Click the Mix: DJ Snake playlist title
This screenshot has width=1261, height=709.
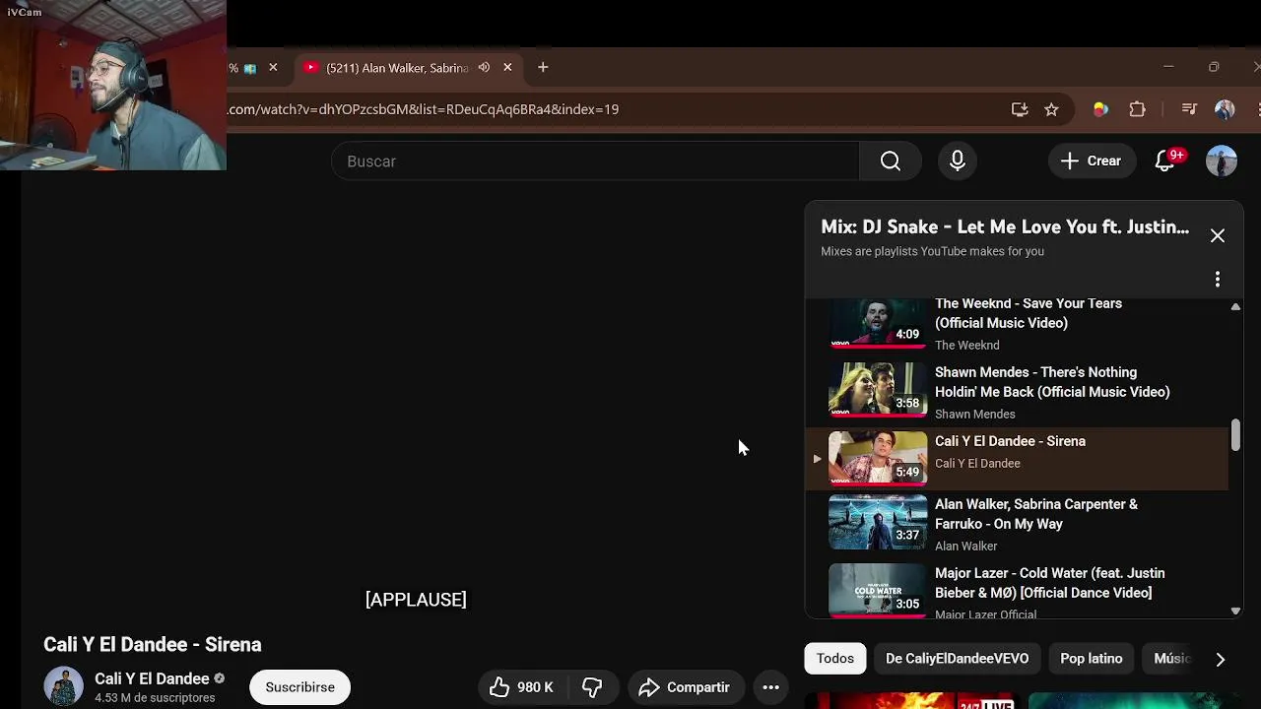coord(1005,226)
